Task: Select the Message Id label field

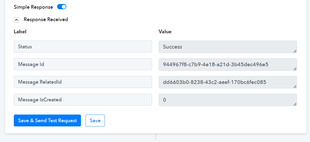Action: (x=83, y=64)
